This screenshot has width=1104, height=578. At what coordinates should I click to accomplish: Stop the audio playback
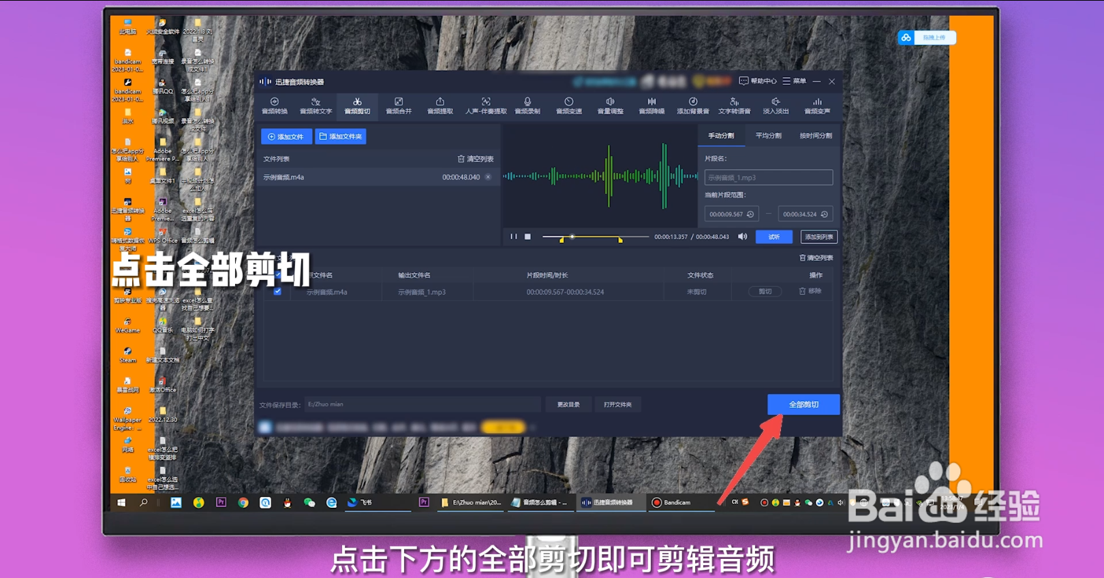coord(527,237)
